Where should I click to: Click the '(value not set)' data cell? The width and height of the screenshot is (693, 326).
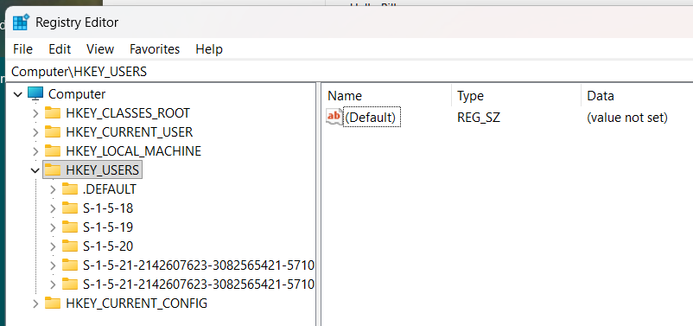tap(627, 118)
